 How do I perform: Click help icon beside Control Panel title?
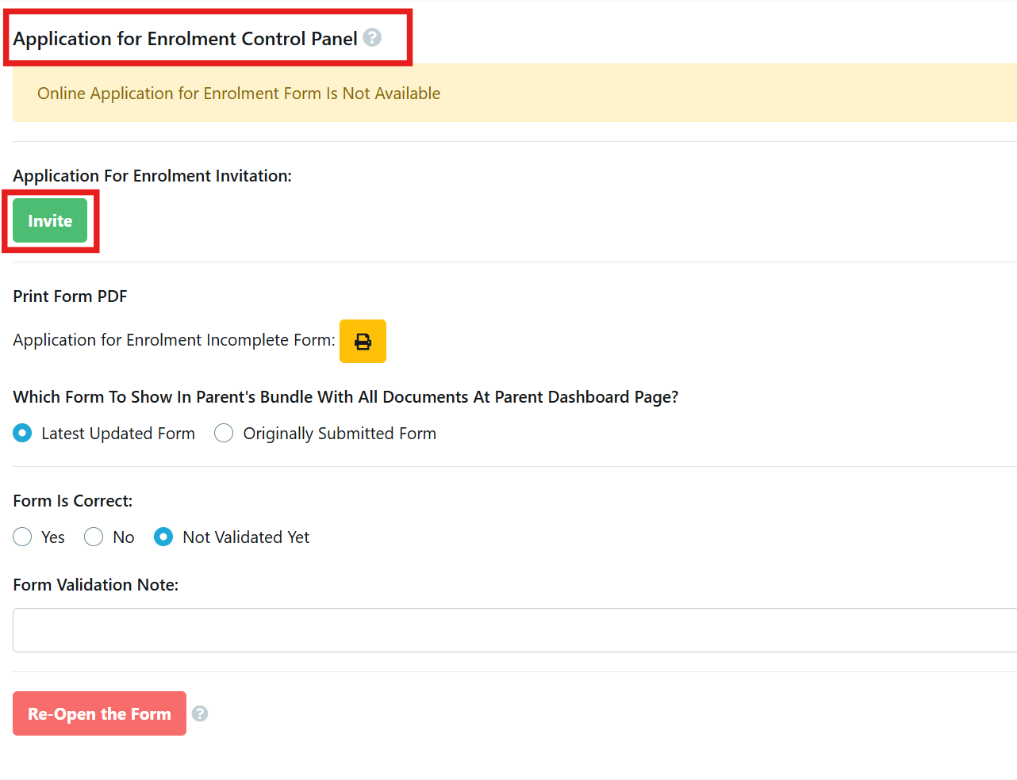pyautogui.click(x=372, y=37)
